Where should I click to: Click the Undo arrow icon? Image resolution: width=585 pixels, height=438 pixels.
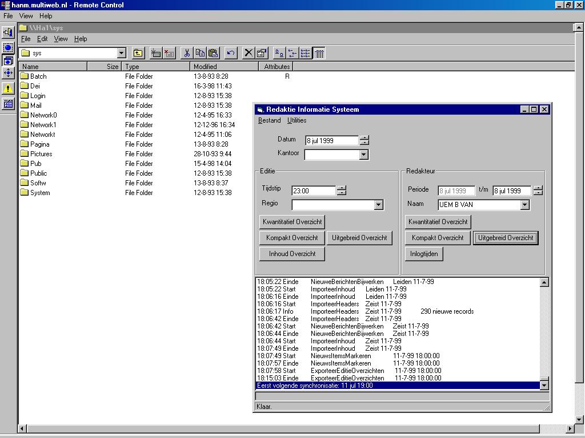(x=231, y=53)
